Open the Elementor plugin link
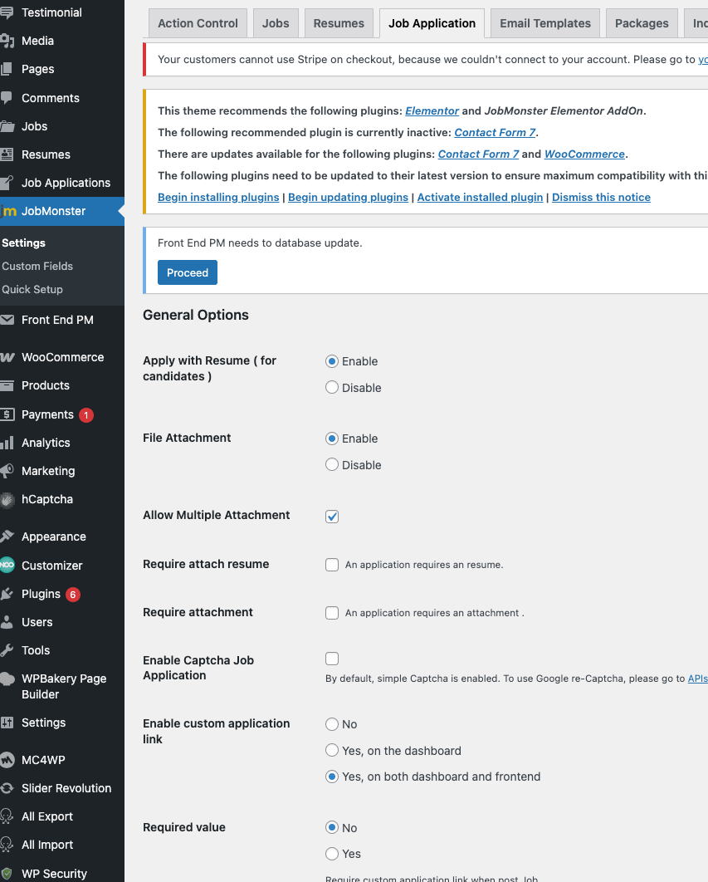This screenshot has height=882, width=708. click(x=432, y=110)
